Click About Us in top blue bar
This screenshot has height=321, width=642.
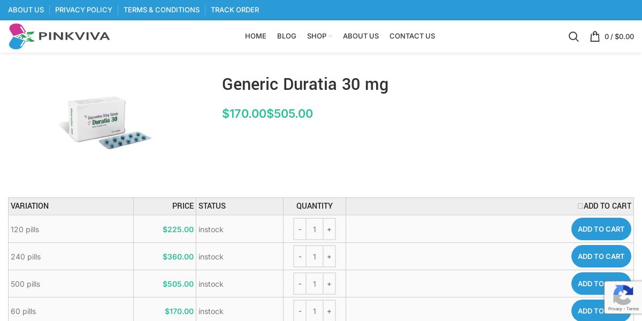(x=26, y=10)
